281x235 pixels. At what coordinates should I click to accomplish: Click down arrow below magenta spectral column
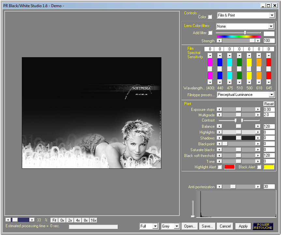point(210,82)
